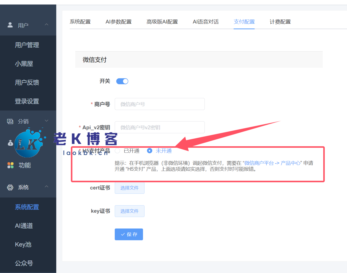Image resolution: width=347 pixels, height=273 pixels.
Task: Click the gear icon beside 系统
Action: pyautogui.click(x=10, y=187)
